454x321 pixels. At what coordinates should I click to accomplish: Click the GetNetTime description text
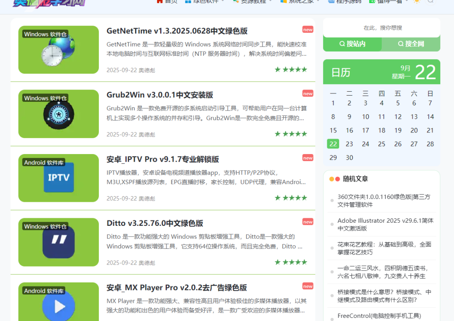pos(207,49)
